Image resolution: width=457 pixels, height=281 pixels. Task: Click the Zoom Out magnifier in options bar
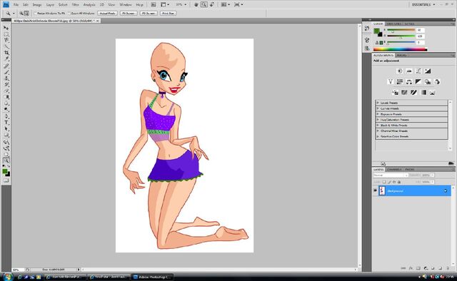(x=26, y=14)
